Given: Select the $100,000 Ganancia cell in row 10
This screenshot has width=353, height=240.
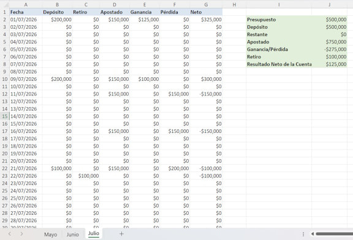Looking at the screenshot, I should pyautogui.click(x=145, y=79).
